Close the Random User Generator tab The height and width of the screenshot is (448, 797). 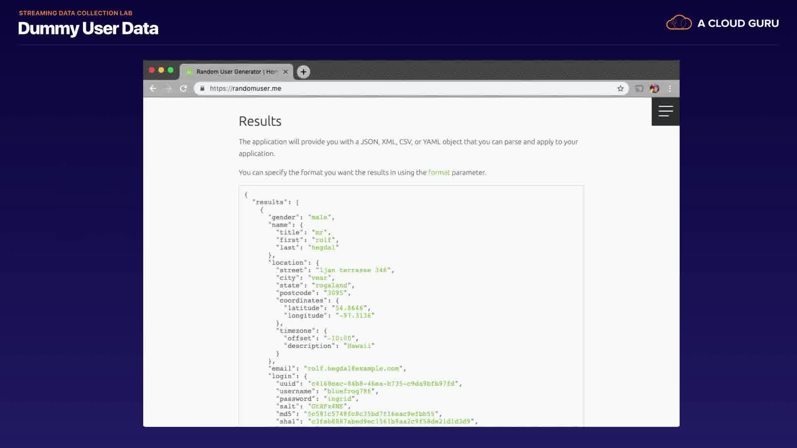(x=286, y=72)
